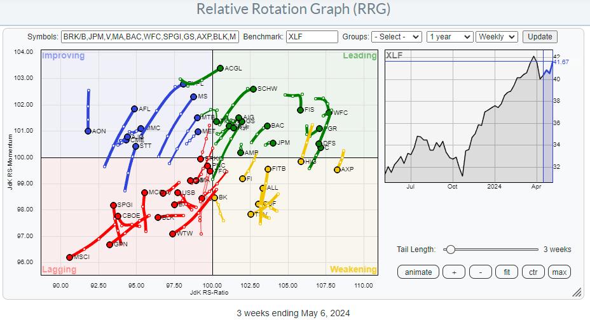590x320 pixels.
Task: Focus the Benchmark XLF text box
Action: (x=312, y=37)
